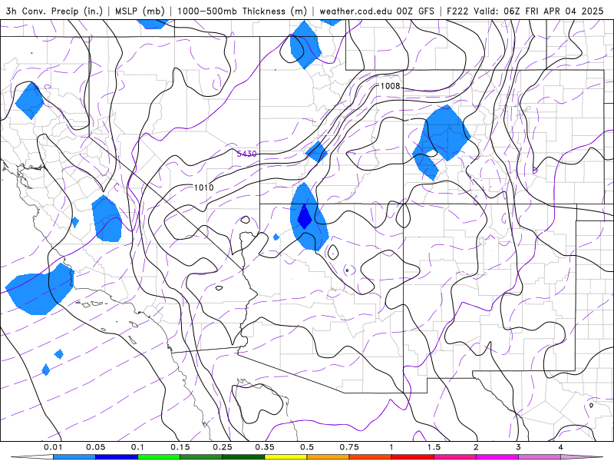The height and width of the screenshot is (461, 614).
Task: Click the 0.01 legend value
Action: (53, 447)
